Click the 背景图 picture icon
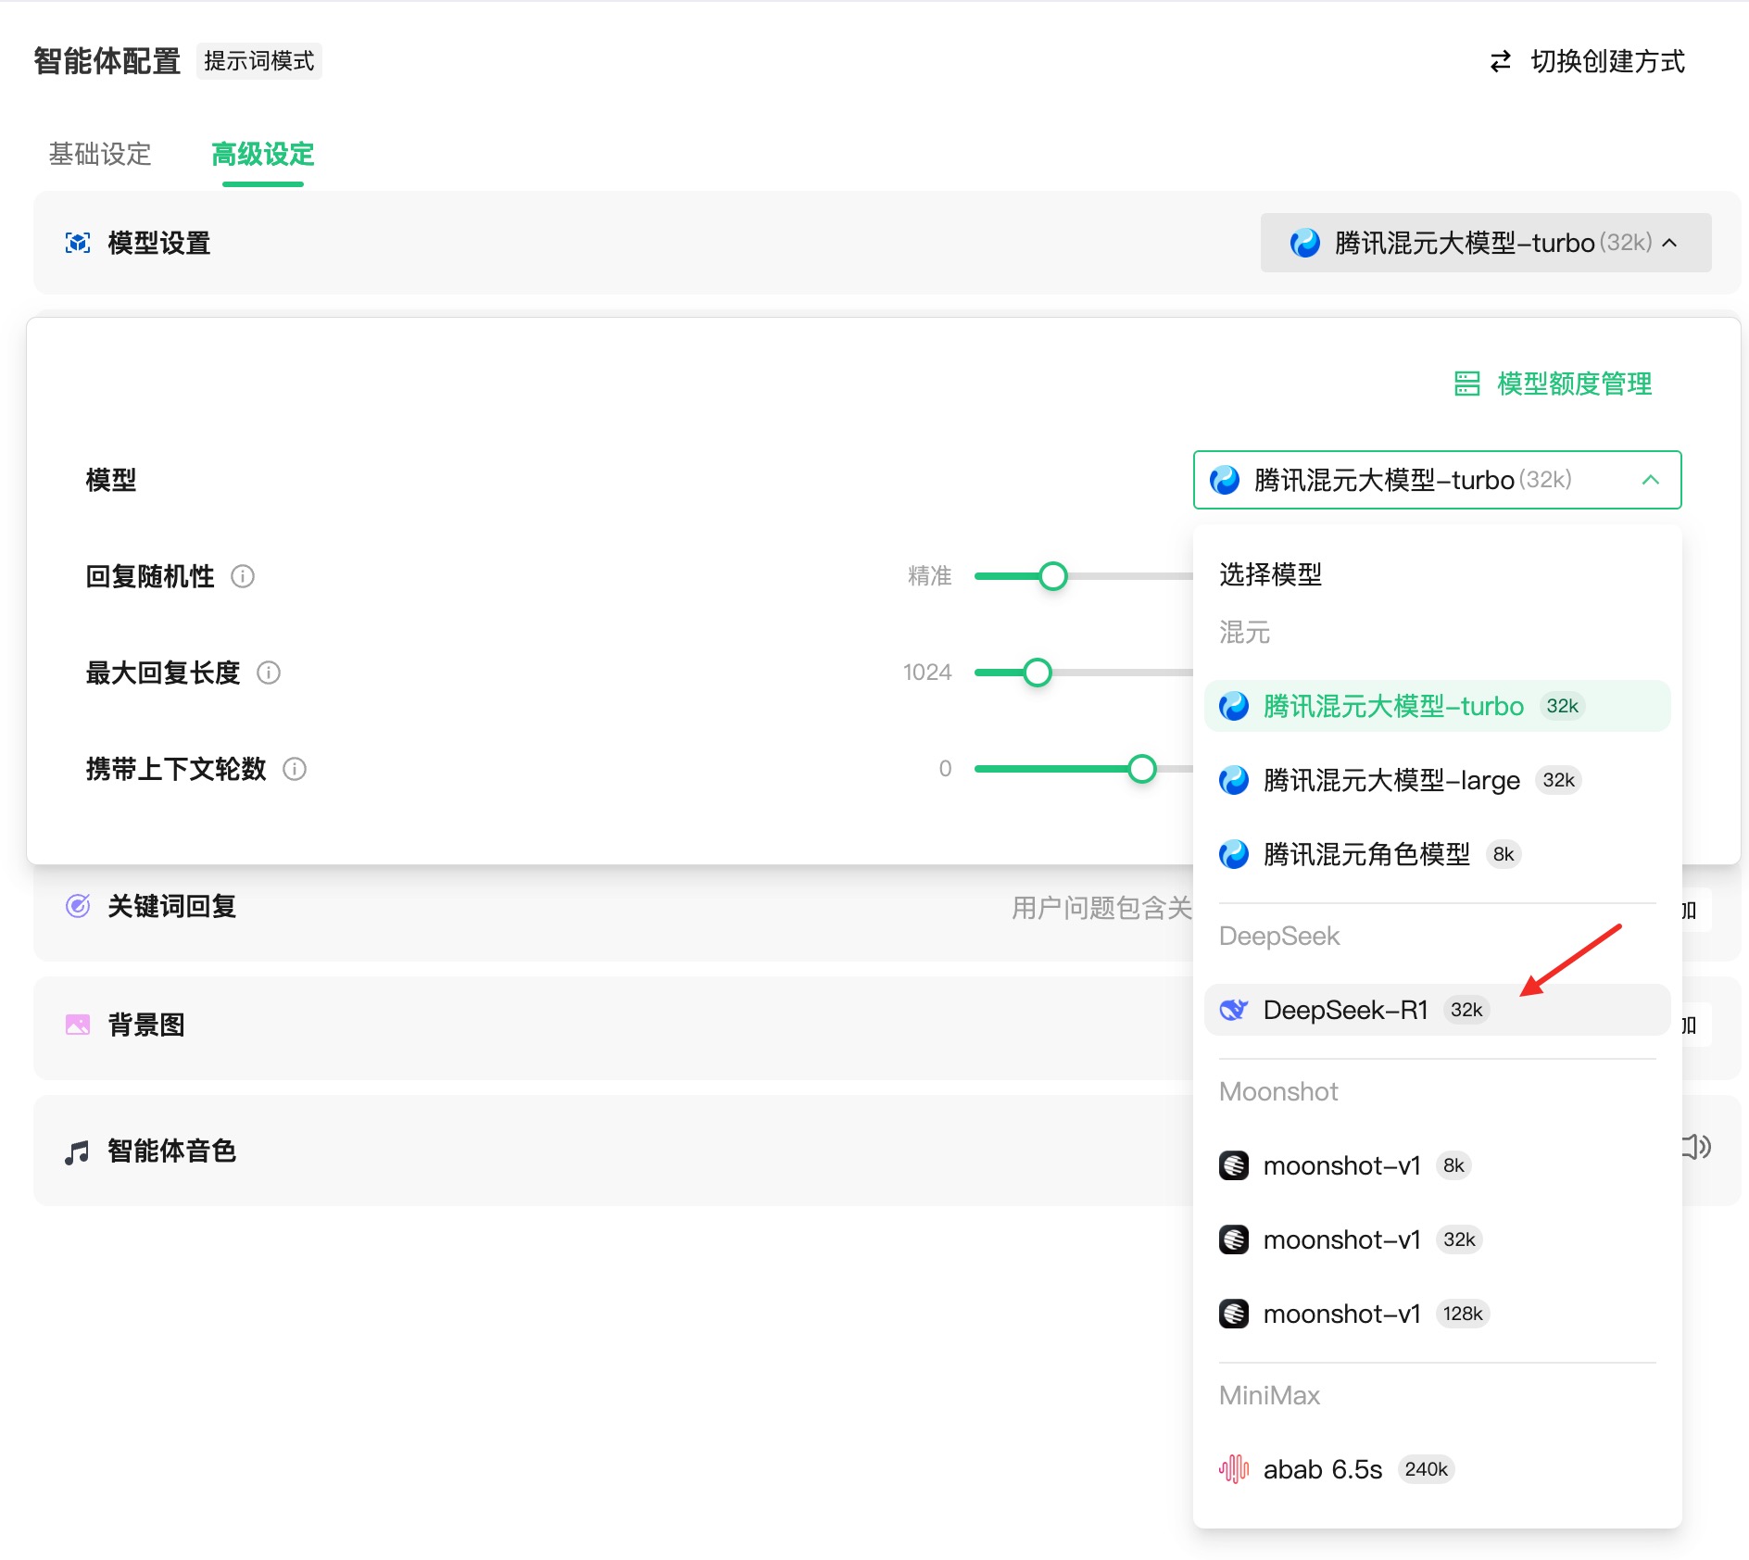 tap(78, 1025)
